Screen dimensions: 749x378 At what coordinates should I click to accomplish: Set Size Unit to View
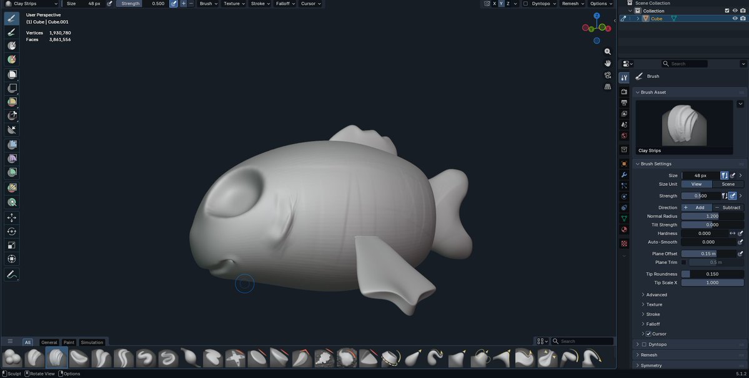pyautogui.click(x=697, y=184)
